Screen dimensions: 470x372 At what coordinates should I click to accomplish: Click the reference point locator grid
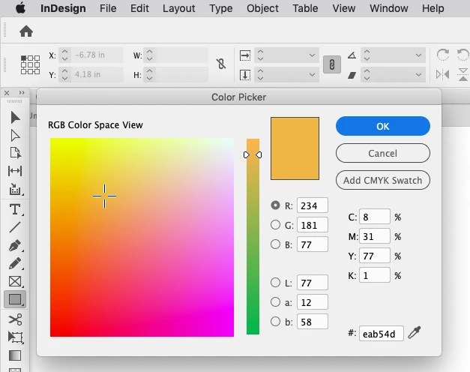[x=30, y=64]
